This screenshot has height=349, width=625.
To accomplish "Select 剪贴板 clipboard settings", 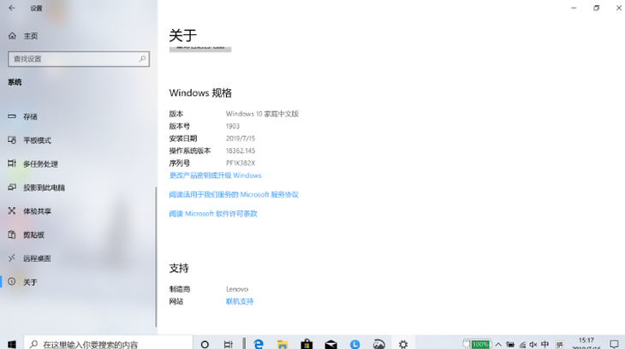I will [x=33, y=234].
